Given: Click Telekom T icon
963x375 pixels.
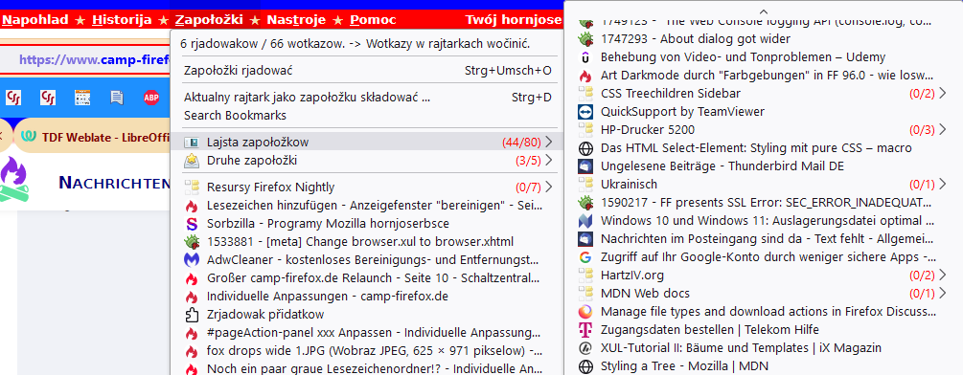Looking at the screenshot, I should click(585, 330).
